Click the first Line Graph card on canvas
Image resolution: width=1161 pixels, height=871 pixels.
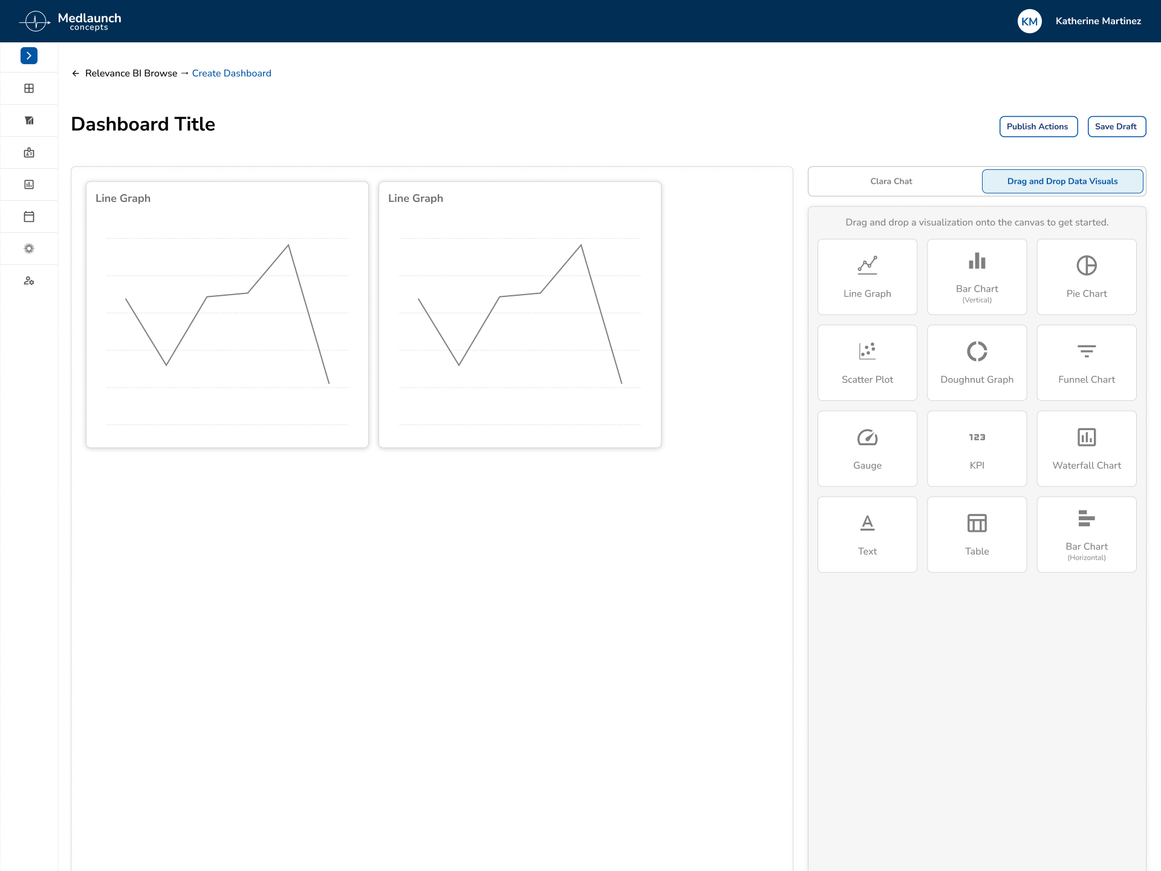click(227, 315)
